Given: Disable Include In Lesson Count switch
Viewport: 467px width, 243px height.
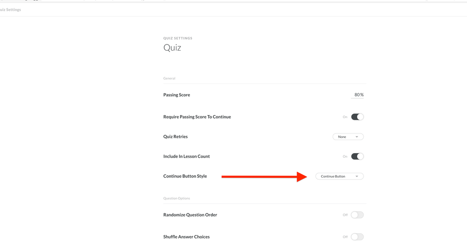Looking at the screenshot, I should click(x=357, y=156).
